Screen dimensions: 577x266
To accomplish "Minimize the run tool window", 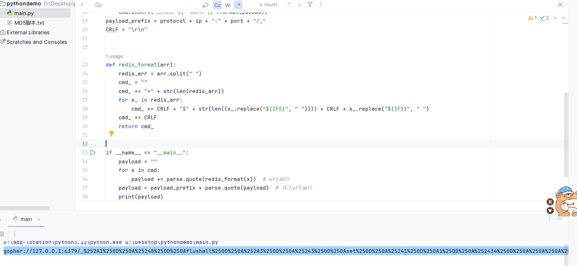I will 560,219.
